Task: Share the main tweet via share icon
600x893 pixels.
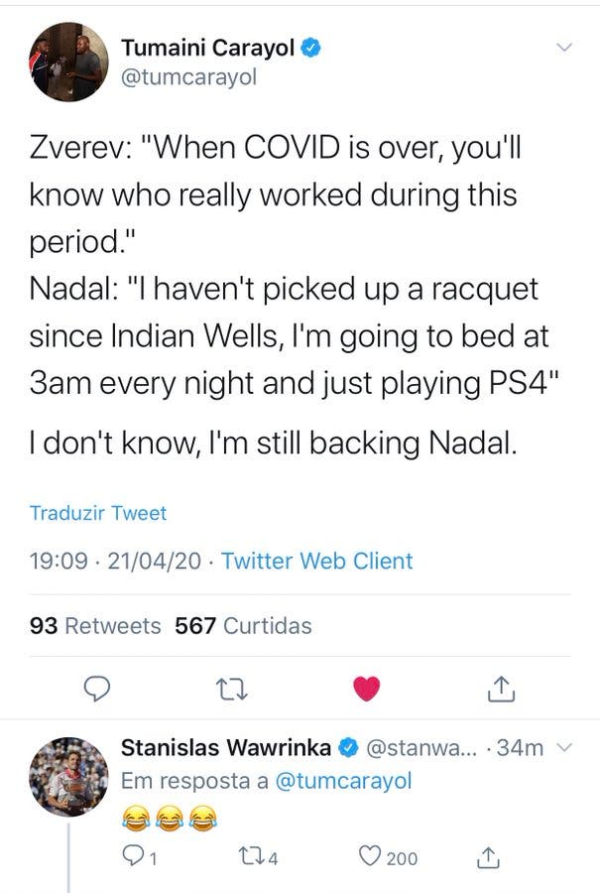Action: tap(502, 687)
